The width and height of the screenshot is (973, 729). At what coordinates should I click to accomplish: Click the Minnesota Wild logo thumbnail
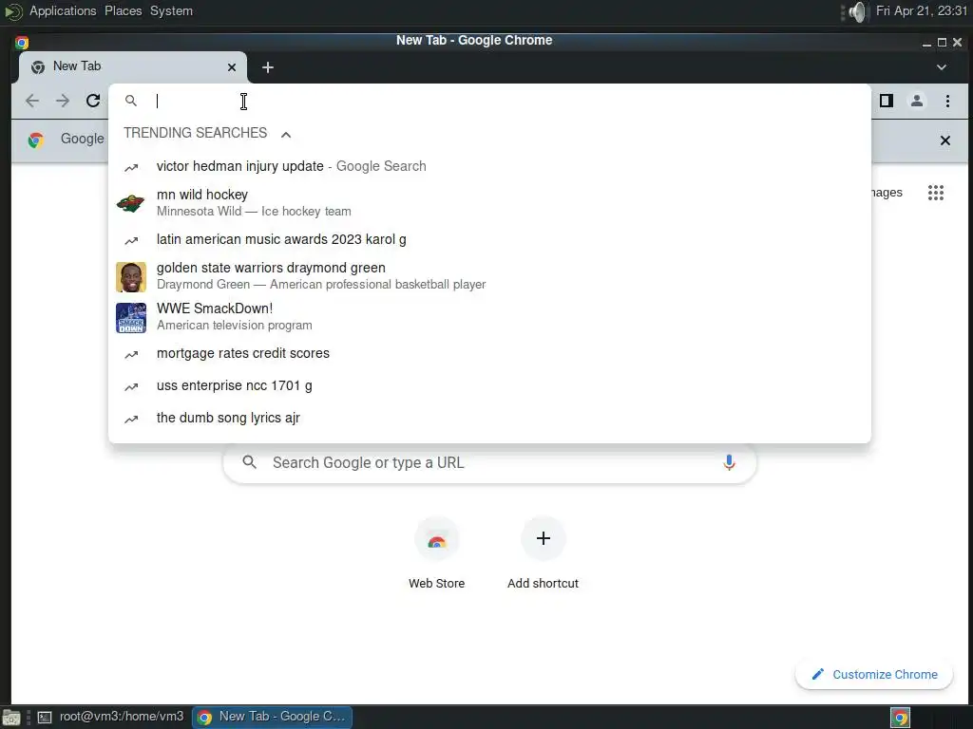tap(131, 203)
